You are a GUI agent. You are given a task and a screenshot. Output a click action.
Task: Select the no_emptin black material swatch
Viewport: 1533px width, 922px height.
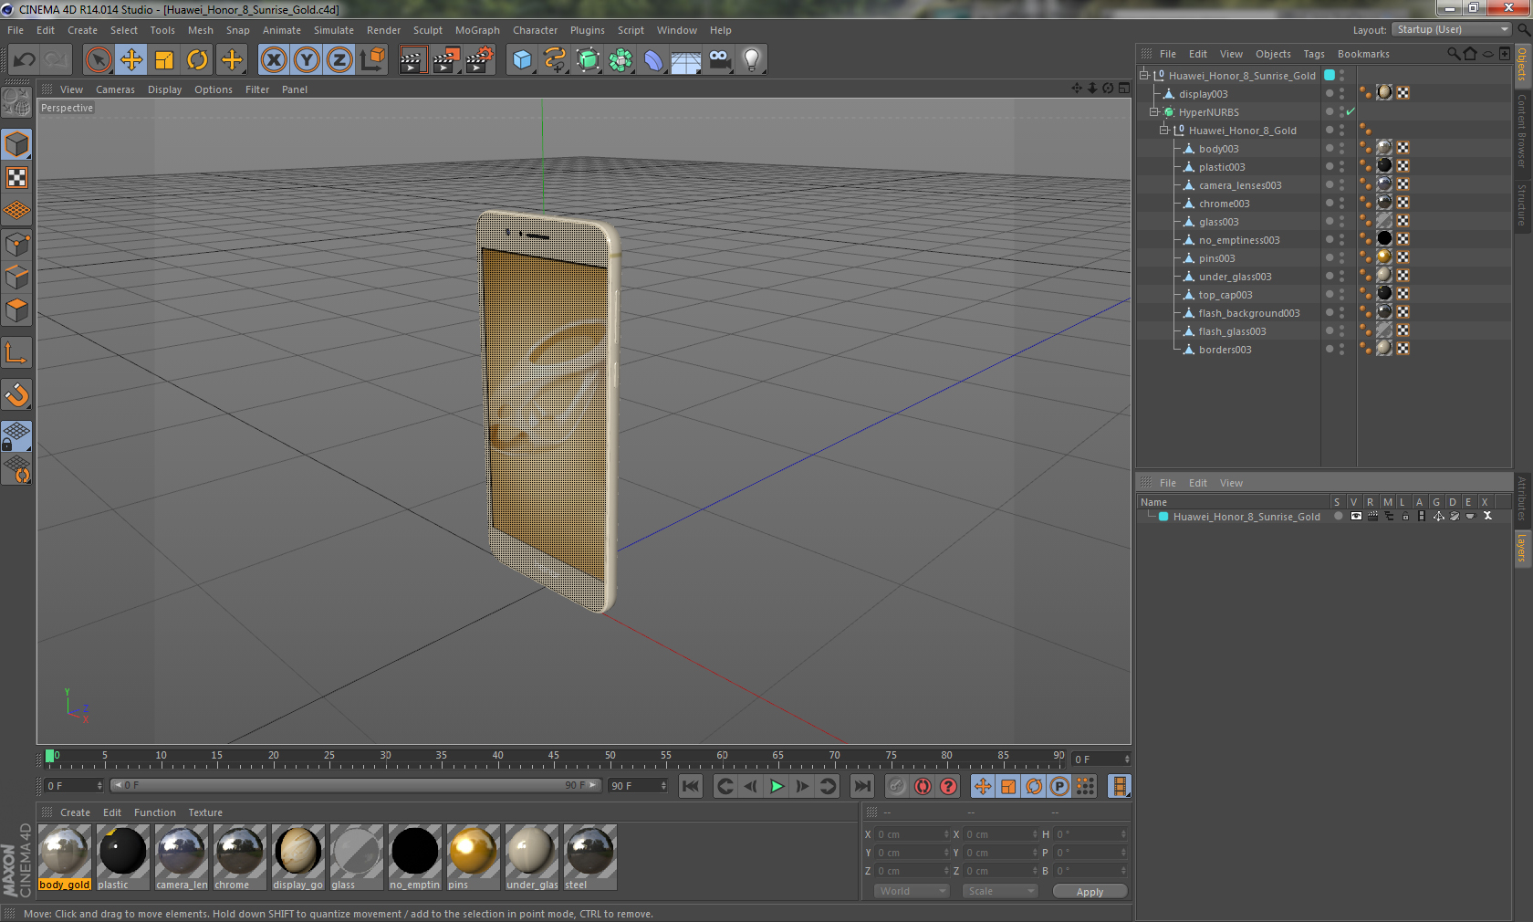coord(415,857)
